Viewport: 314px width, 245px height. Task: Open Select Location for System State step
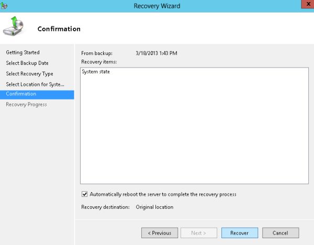(x=35, y=84)
